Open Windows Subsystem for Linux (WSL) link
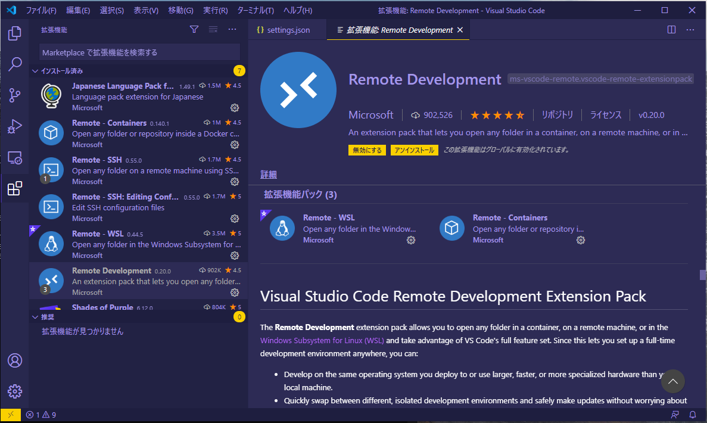This screenshot has height=423, width=707. [x=322, y=340]
